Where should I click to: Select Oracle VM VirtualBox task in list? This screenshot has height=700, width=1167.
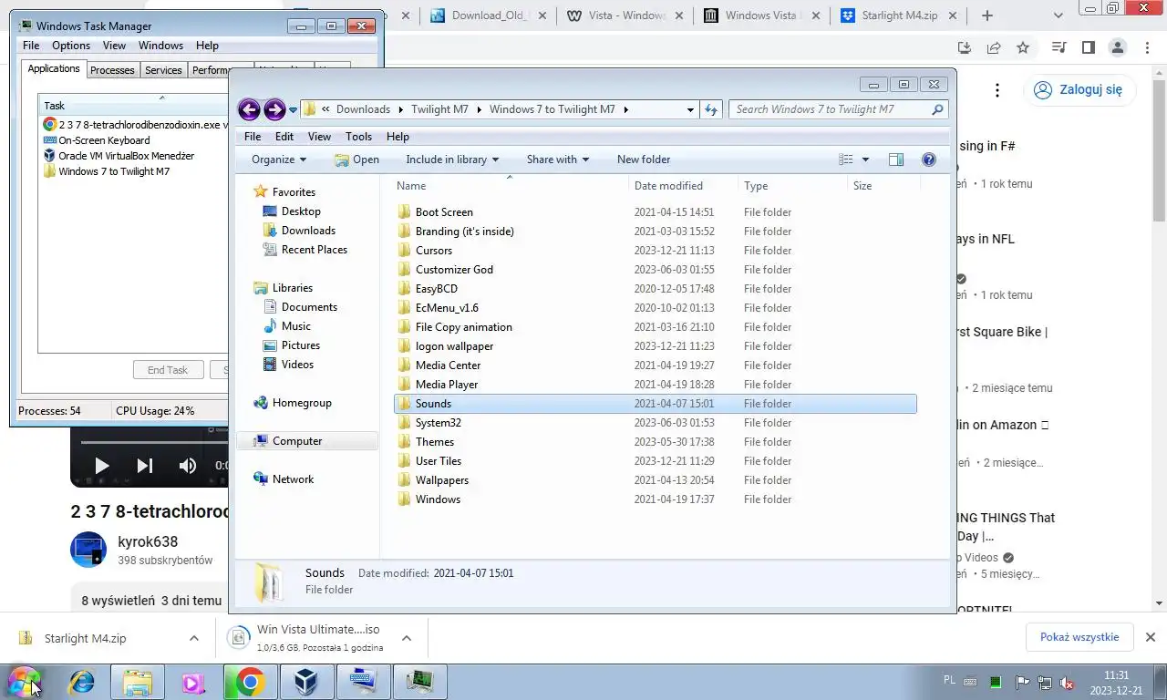click(127, 156)
